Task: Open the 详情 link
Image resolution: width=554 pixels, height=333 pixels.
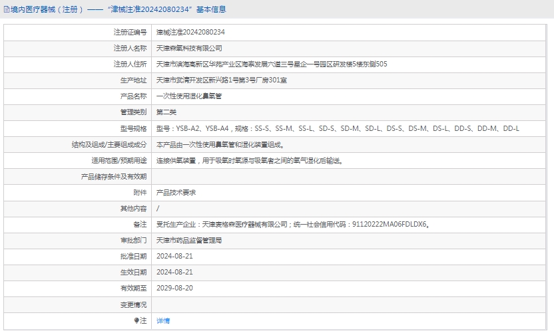Action: click(x=163, y=320)
